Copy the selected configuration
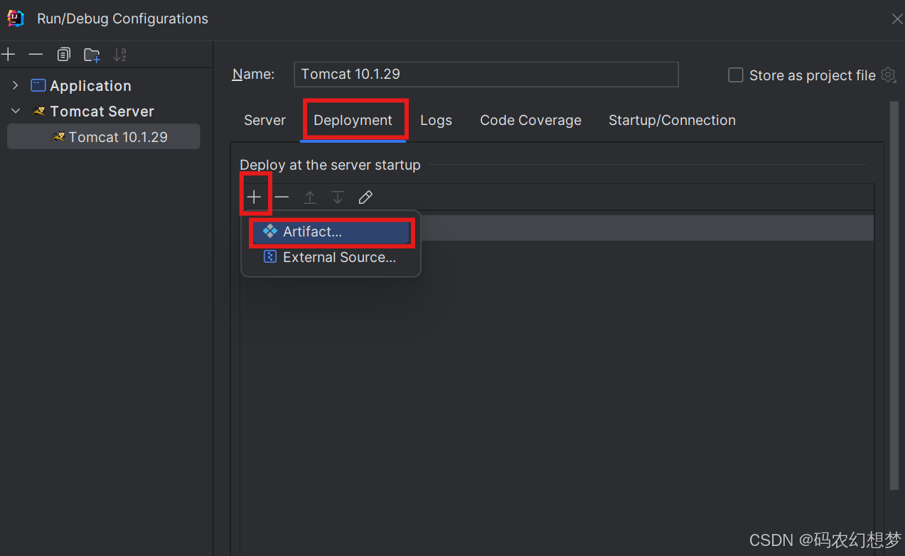This screenshot has height=556, width=905. coord(64,55)
